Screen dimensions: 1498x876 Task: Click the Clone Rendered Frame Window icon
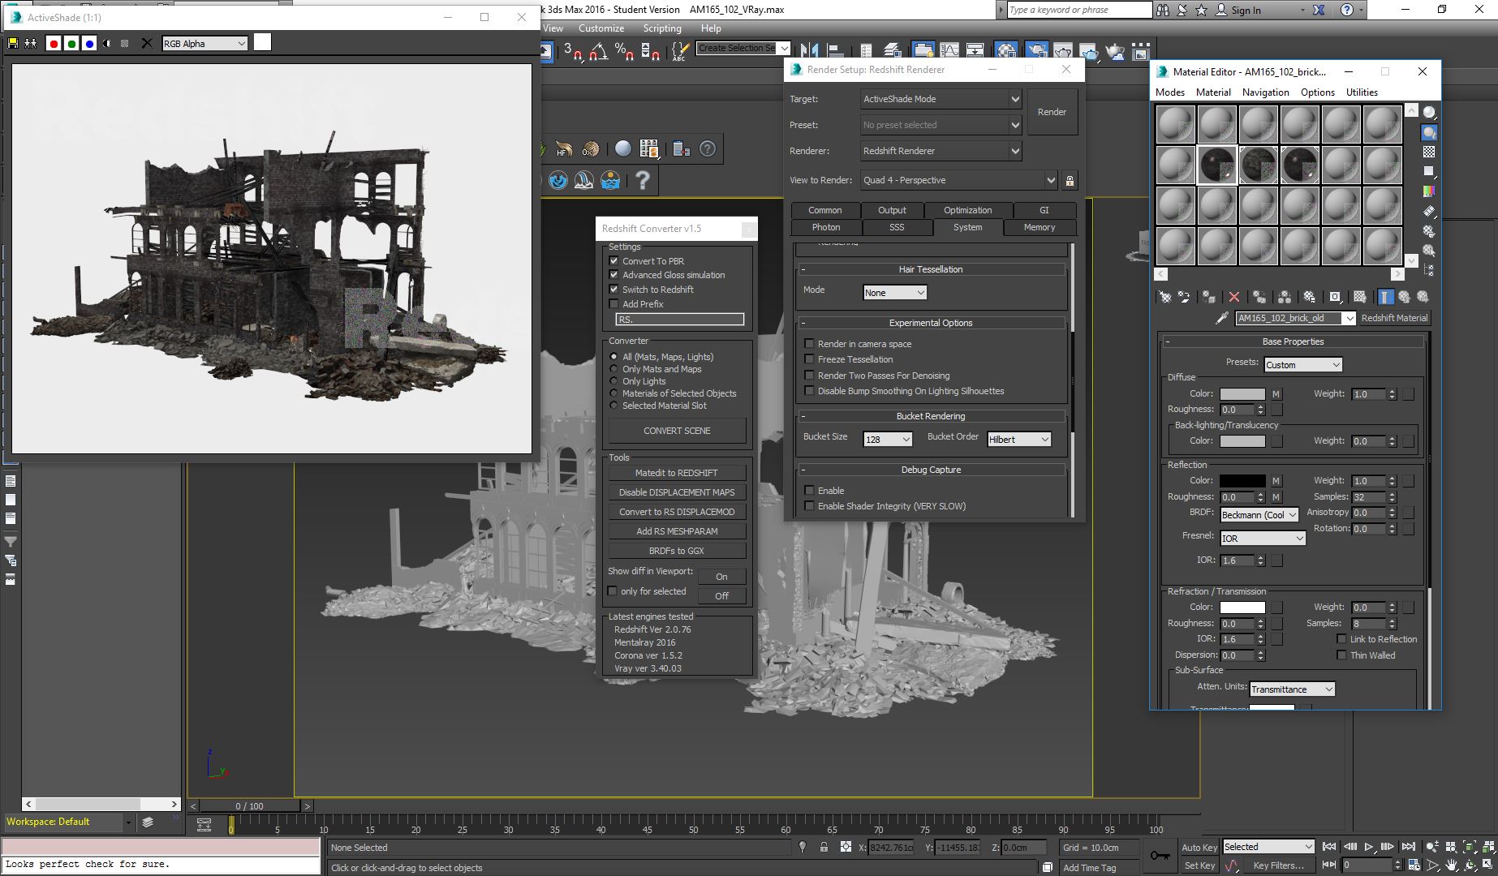pyautogui.click(x=31, y=44)
